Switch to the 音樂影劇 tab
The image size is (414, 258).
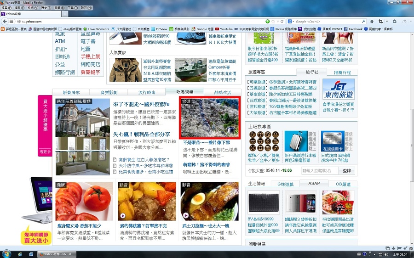[109, 92]
